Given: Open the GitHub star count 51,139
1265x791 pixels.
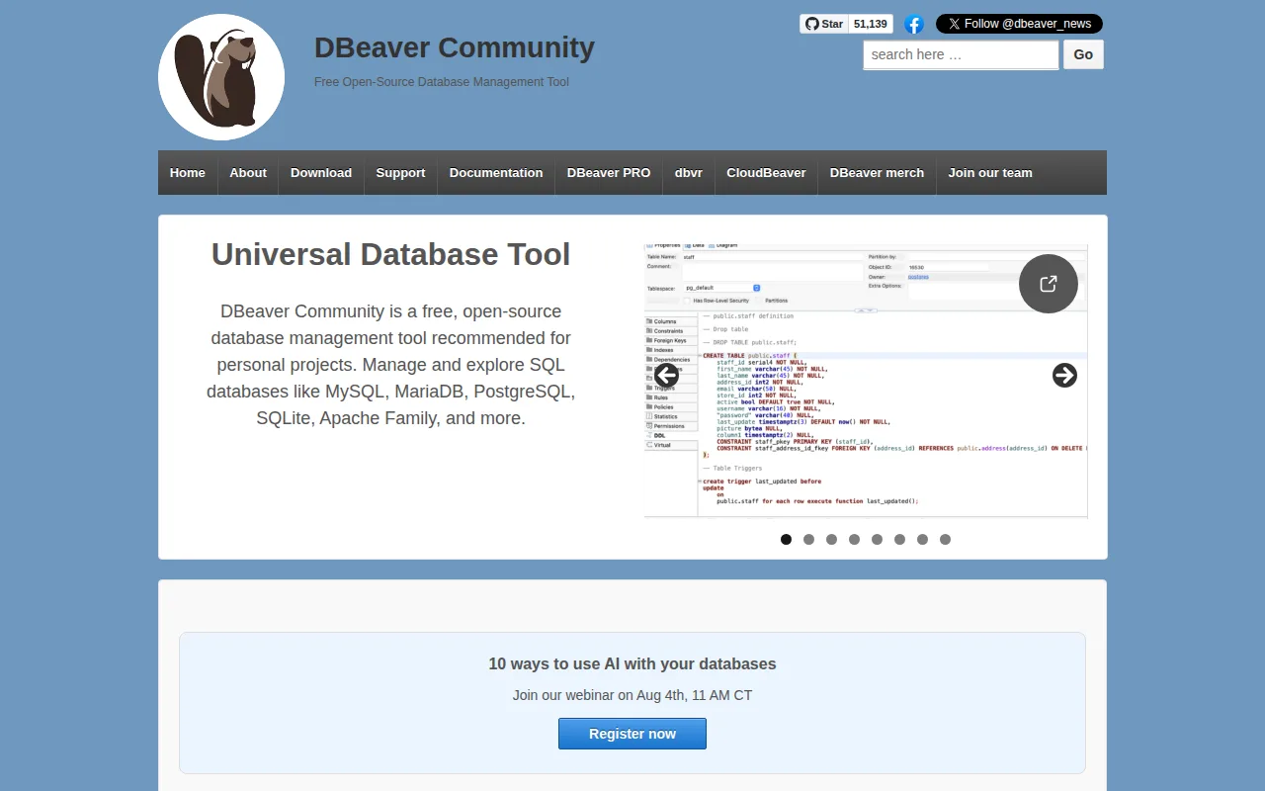Looking at the screenshot, I should click(871, 24).
